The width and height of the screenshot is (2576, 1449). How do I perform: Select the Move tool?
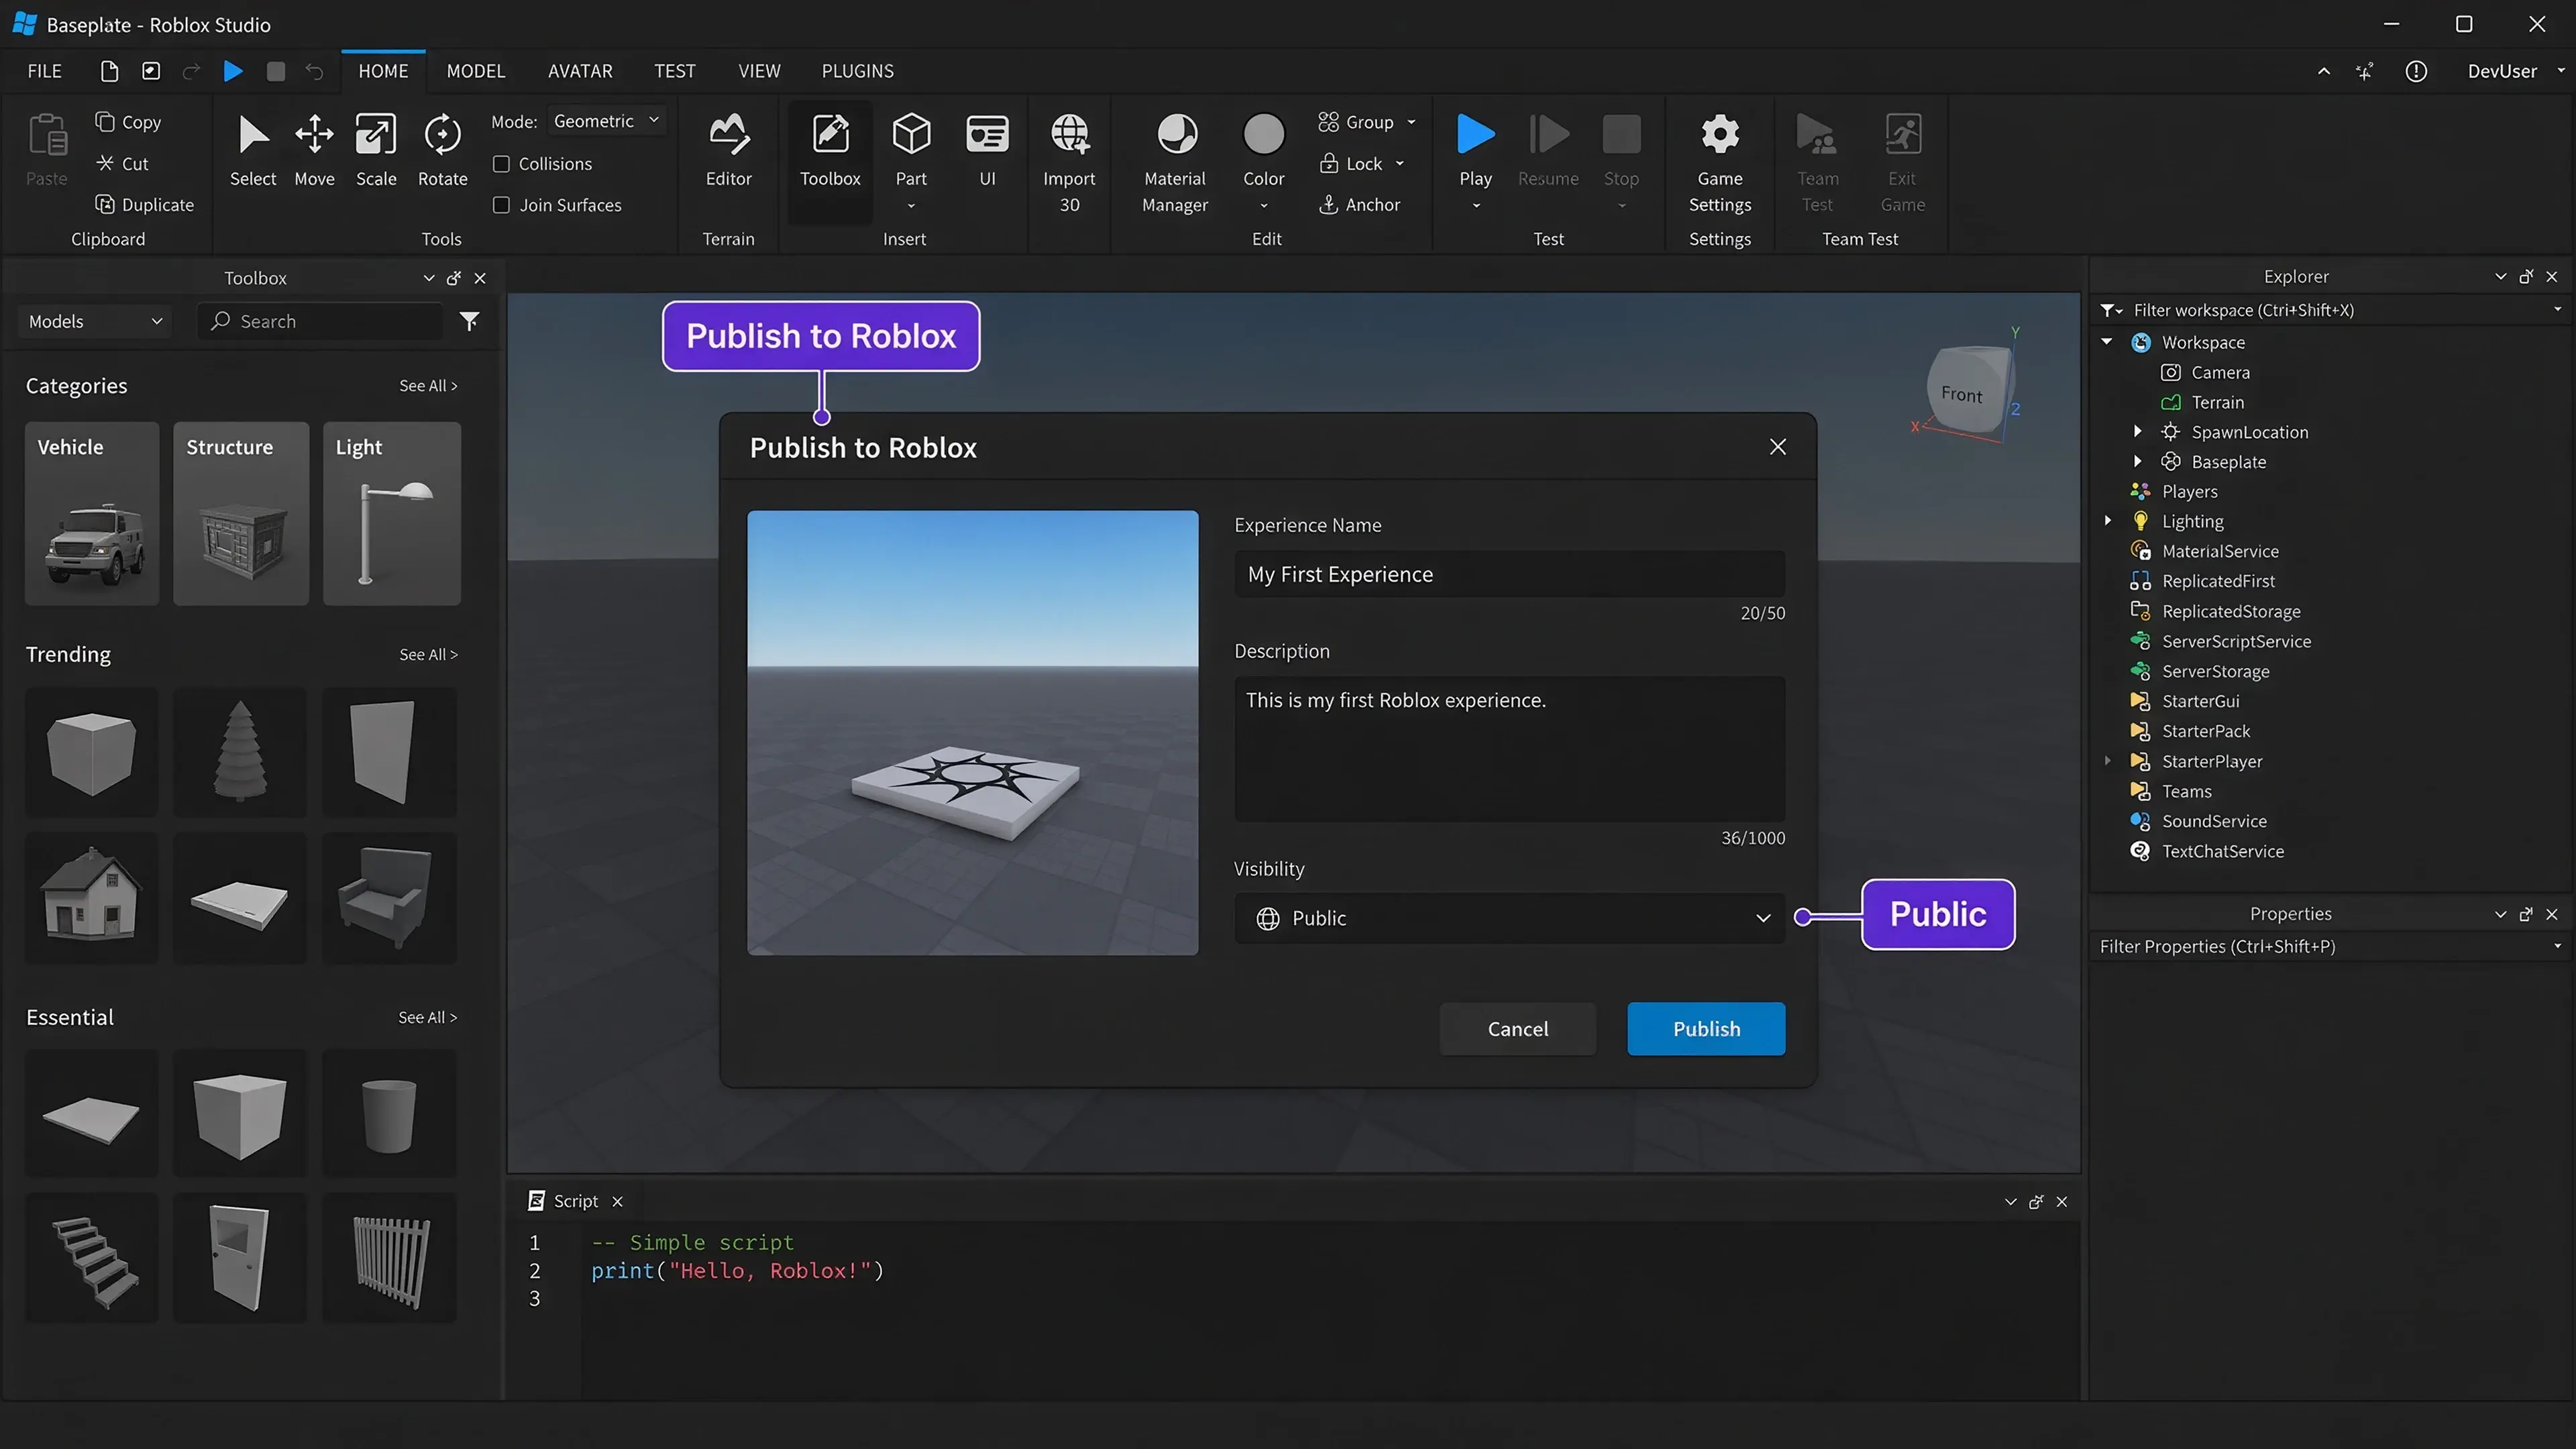click(x=314, y=150)
